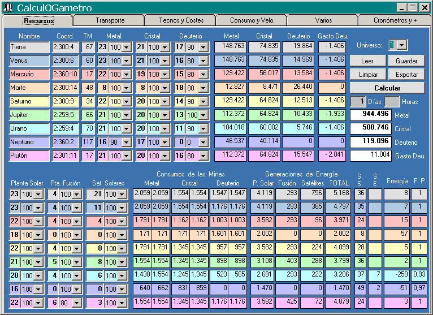The height and width of the screenshot is (315, 433).
Task: Click the Guardar button
Action: pos(406,61)
